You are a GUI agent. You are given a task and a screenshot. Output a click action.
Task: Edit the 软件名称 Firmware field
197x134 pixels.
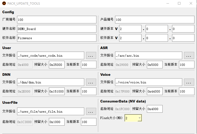point(57,38)
